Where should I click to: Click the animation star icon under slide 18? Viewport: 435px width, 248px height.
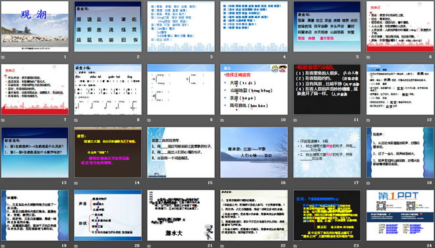click(368, 183)
